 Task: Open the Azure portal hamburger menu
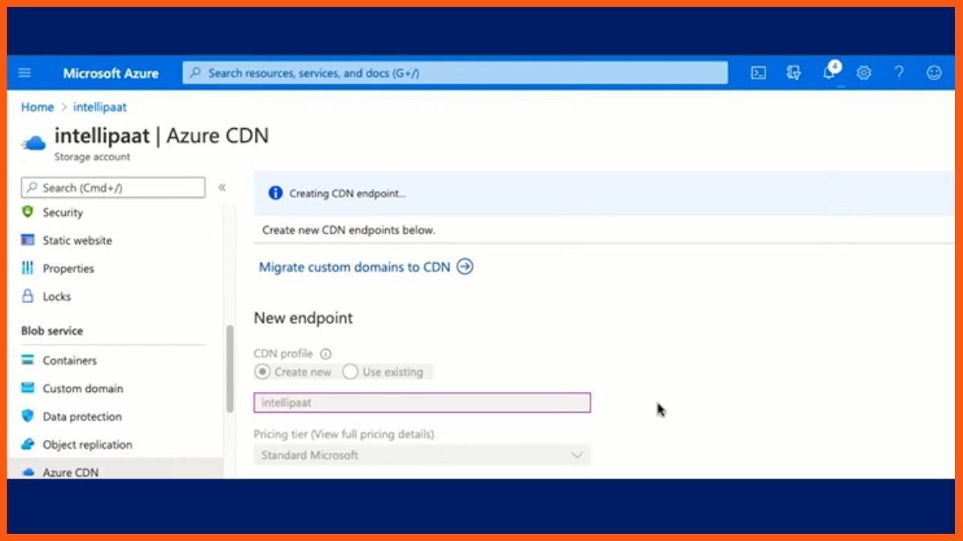point(25,73)
